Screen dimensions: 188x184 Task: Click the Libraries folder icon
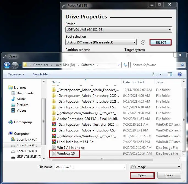10,87
